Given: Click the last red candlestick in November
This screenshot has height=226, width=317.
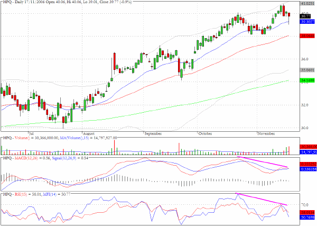Looking at the screenshot, I should [x=289, y=15].
